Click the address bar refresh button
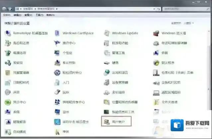The height and width of the screenshot is (139, 212). click(159, 9)
